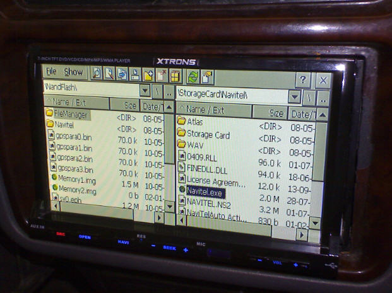The width and height of the screenshot is (392, 293).
Task: Open help with the question mark button
Action: (x=303, y=80)
